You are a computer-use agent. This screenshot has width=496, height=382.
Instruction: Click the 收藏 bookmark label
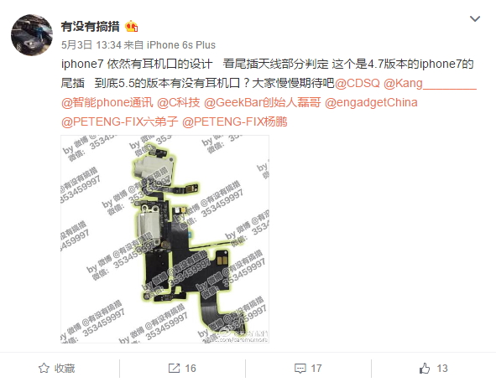65,369
